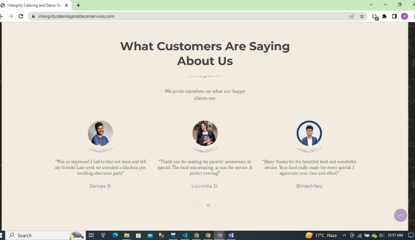
Task: Open the clock showing 12:57 AM
Action: point(395,235)
